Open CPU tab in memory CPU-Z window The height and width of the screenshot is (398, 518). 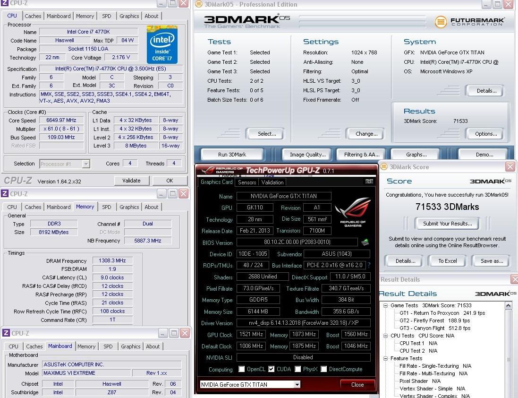click(x=12, y=207)
